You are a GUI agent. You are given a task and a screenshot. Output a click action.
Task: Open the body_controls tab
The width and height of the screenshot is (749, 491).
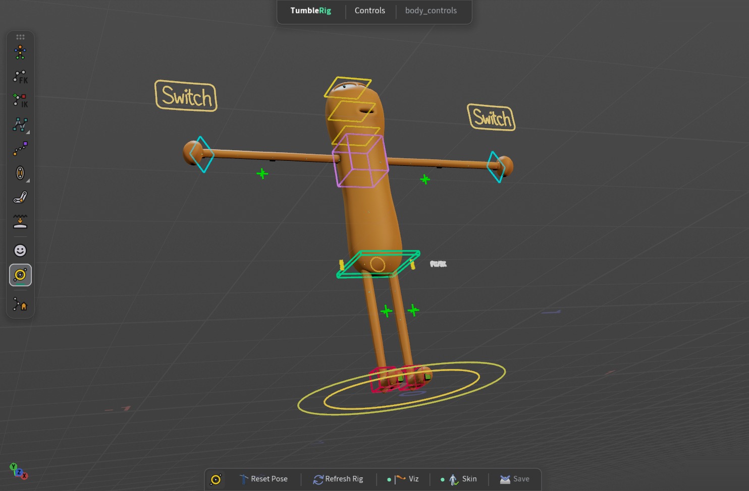click(x=431, y=11)
